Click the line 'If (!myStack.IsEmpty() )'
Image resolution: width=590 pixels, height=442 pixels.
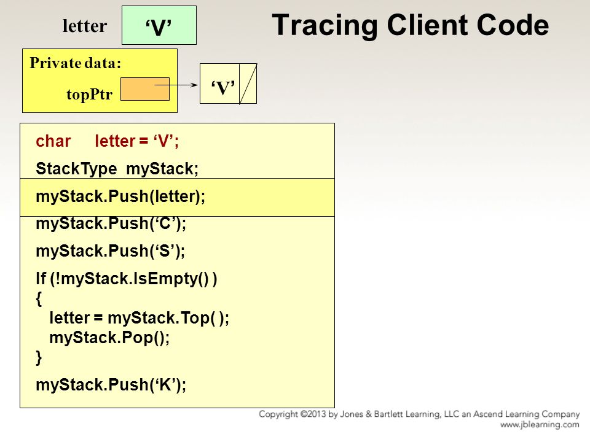pos(127,279)
